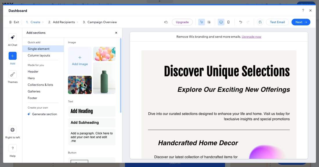Image resolution: width=319 pixels, height=167 pixels.
Task: Select the pointer selection tool icon
Action: [202, 22]
